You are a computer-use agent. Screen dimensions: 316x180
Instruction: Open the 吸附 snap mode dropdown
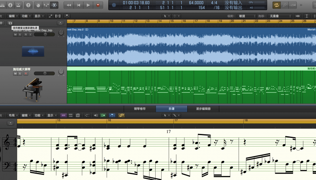click(x=246, y=16)
